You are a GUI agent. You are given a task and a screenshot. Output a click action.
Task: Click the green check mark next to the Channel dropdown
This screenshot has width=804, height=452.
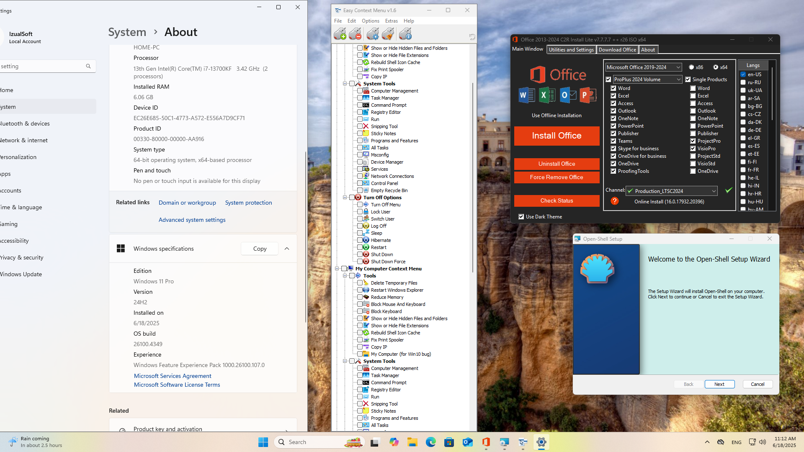coord(729,190)
